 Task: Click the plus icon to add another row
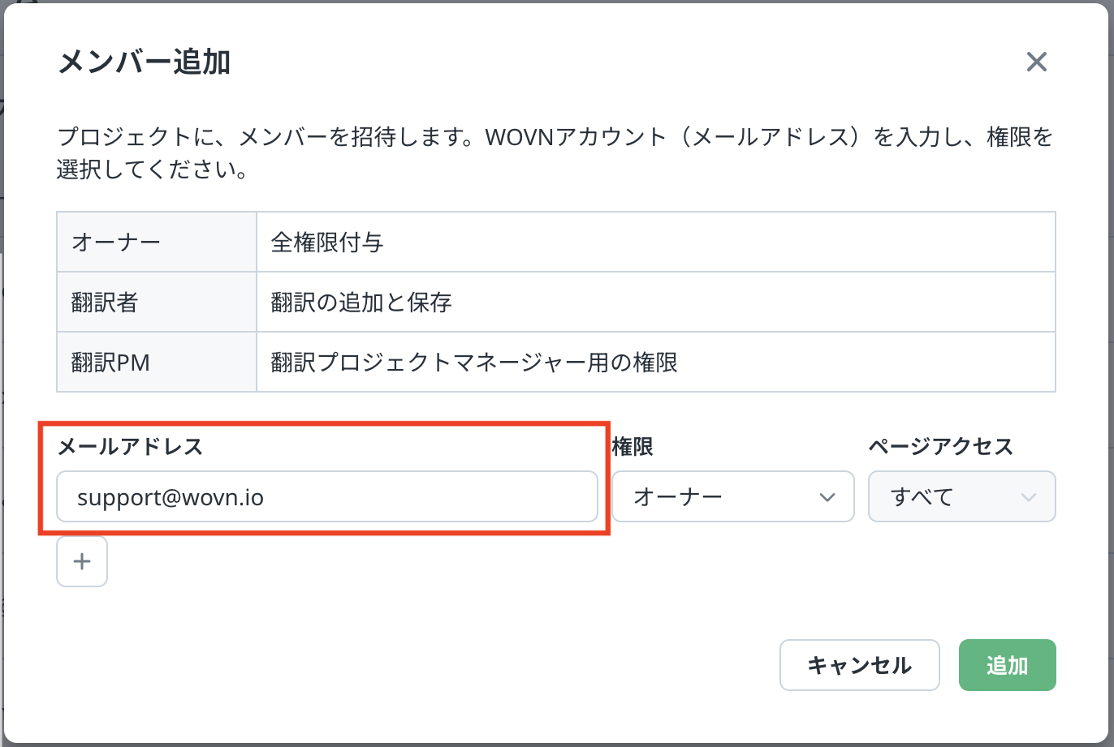pyautogui.click(x=82, y=561)
